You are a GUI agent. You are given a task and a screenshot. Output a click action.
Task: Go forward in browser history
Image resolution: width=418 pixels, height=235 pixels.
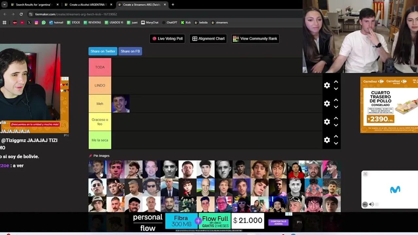point(13,14)
